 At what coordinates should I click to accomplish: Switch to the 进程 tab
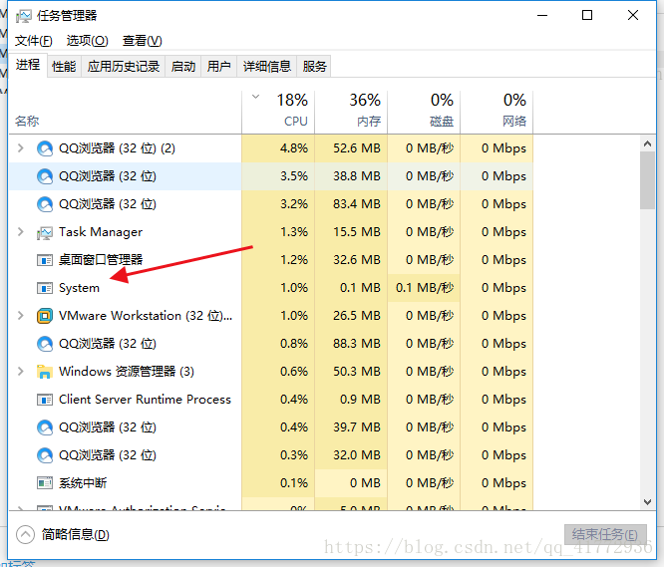point(28,65)
